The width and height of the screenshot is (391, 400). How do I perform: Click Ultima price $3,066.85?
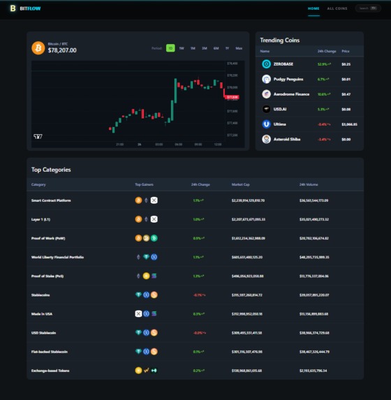coord(349,124)
